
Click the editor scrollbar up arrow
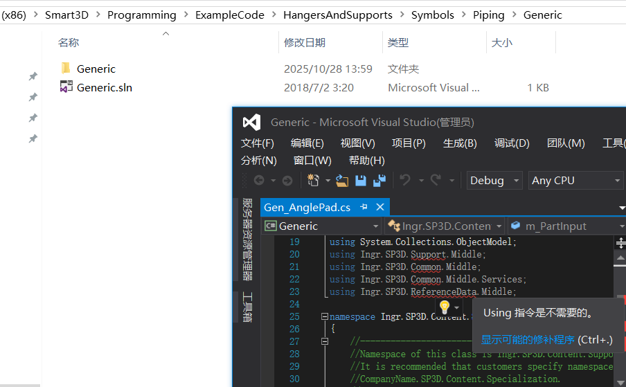coord(620,258)
